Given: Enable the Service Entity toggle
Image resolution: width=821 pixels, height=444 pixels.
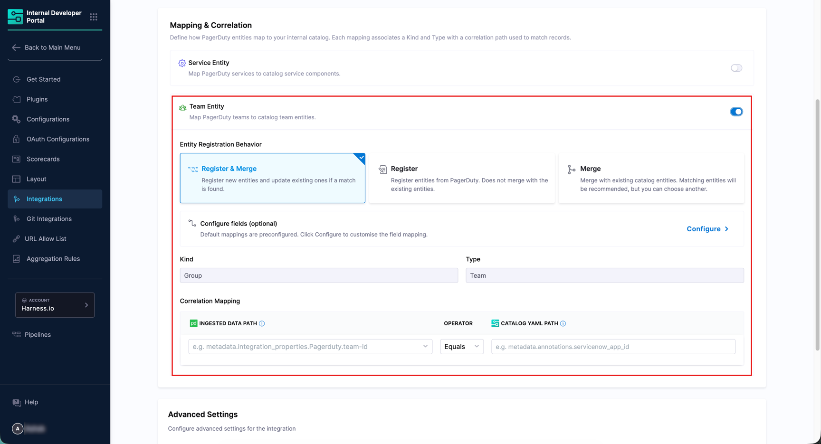Looking at the screenshot, I should click(736, 68).
